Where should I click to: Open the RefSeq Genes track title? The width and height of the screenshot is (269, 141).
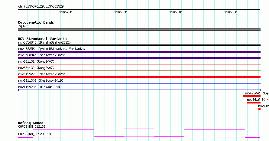(x=31, y=123)
